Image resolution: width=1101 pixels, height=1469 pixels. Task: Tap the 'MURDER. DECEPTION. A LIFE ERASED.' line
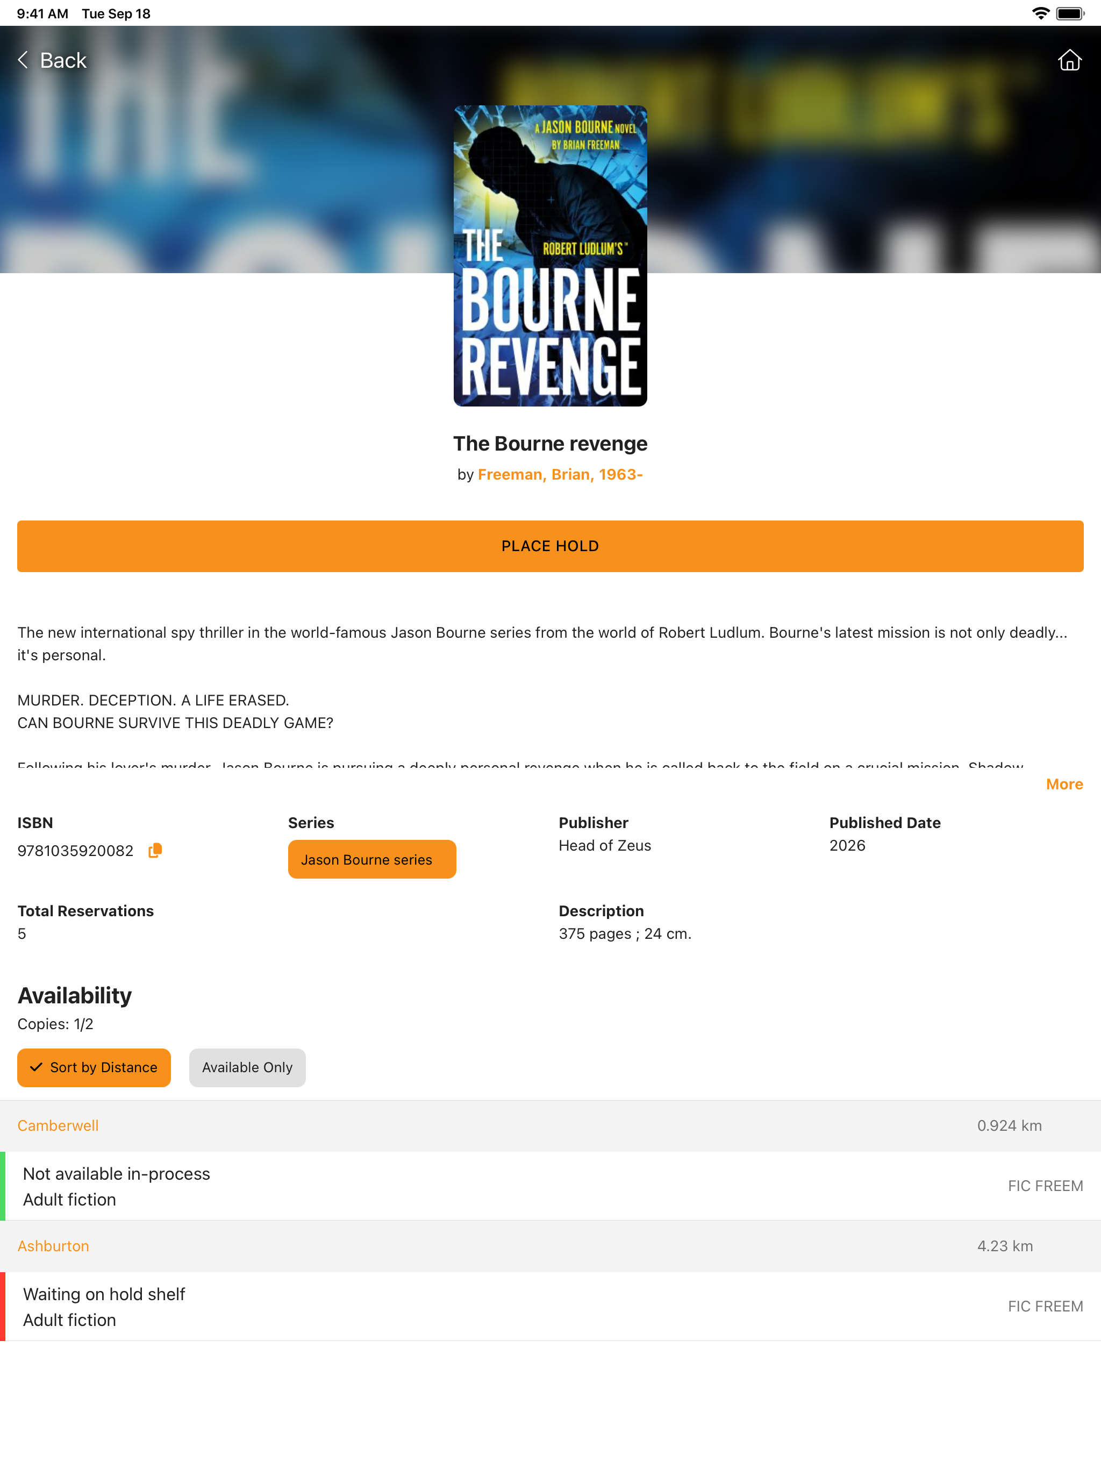click(x=153, y=700)
